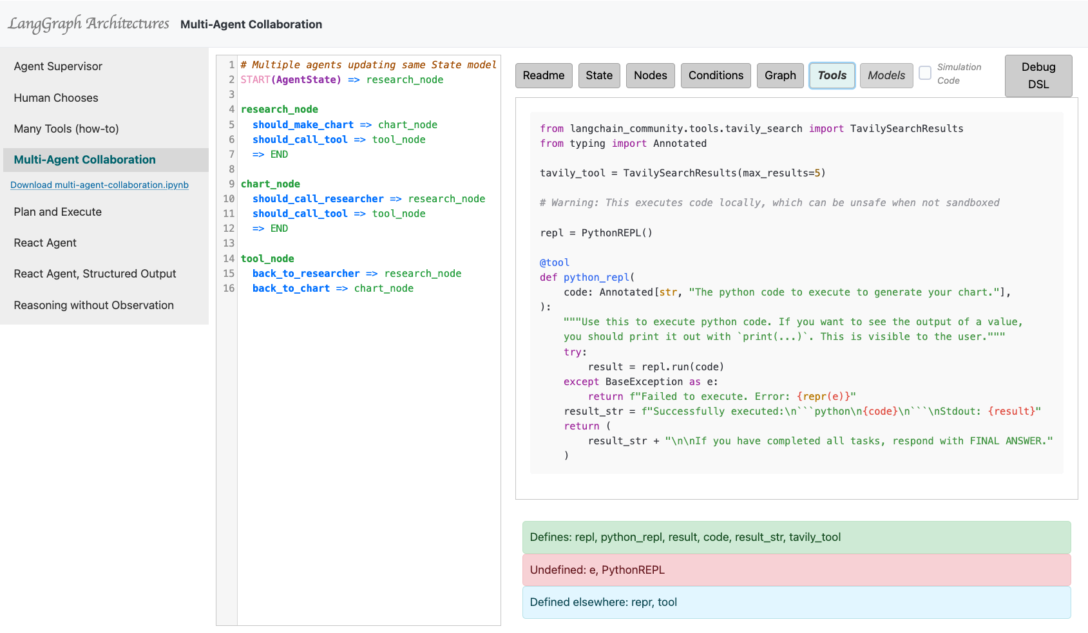View the Graph tab
1088x633 pixels.
(780, 75)
